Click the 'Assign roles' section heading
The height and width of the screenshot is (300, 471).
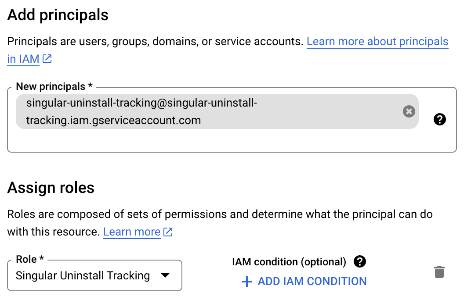(51, 188)
